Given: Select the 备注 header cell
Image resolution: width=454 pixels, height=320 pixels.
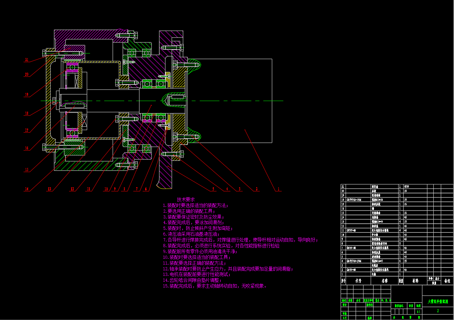Looking at the screenshot, I should click(x=447, y=281).
